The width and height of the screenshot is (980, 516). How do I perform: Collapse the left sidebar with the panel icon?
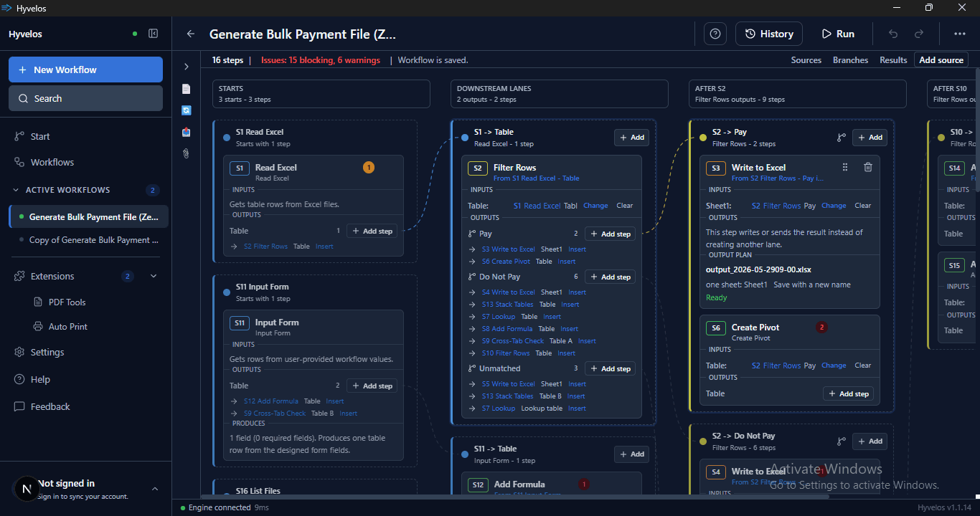[153, 34]
